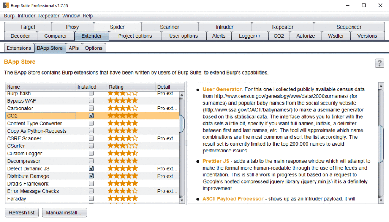The height and width of the screenshot is (222, 389).
Task: Click the Carbonator star rating
Action: click(123, 108)
